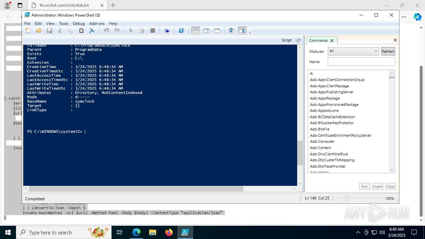This screenshot has width=425, height=239.
Task: Select Add-BCDataCacheExtension command
Action: pyautogui.click(x=332, y=117)
